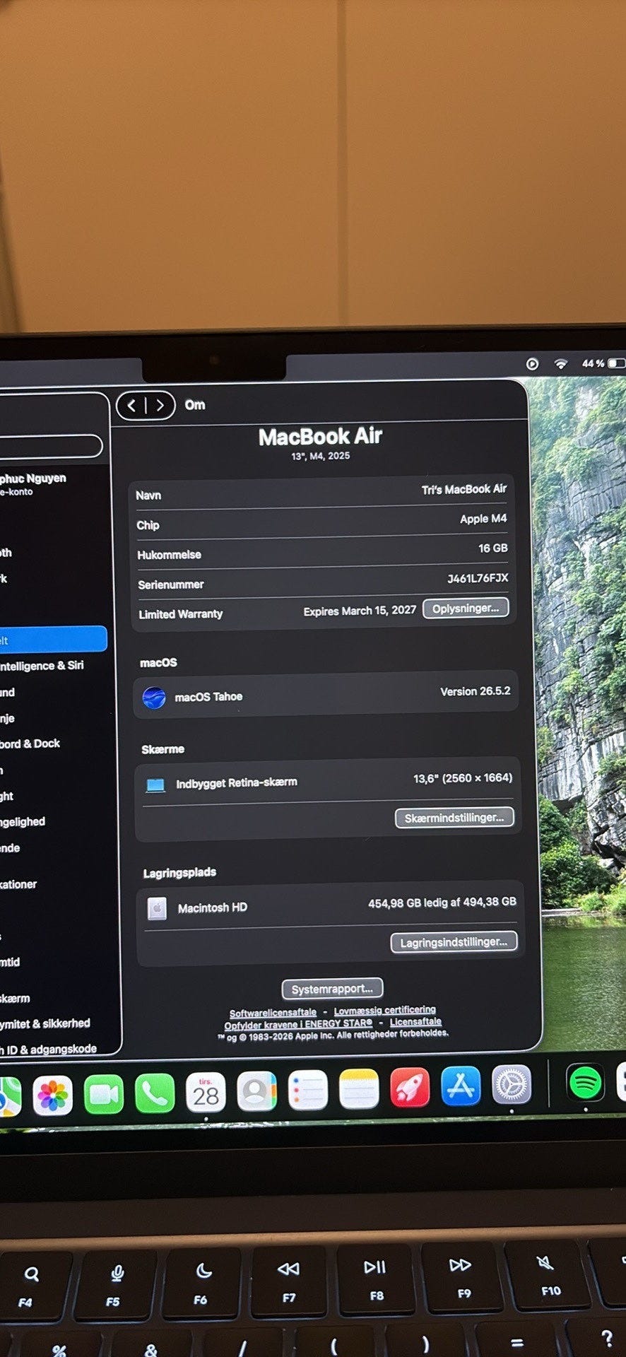Click the macOS Tahoe logo icon

pos(154,698)
